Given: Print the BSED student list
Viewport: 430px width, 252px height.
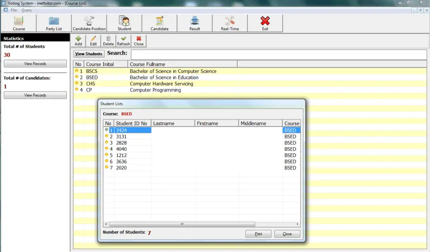Looking at the screenshot, I should click(258, 234).
